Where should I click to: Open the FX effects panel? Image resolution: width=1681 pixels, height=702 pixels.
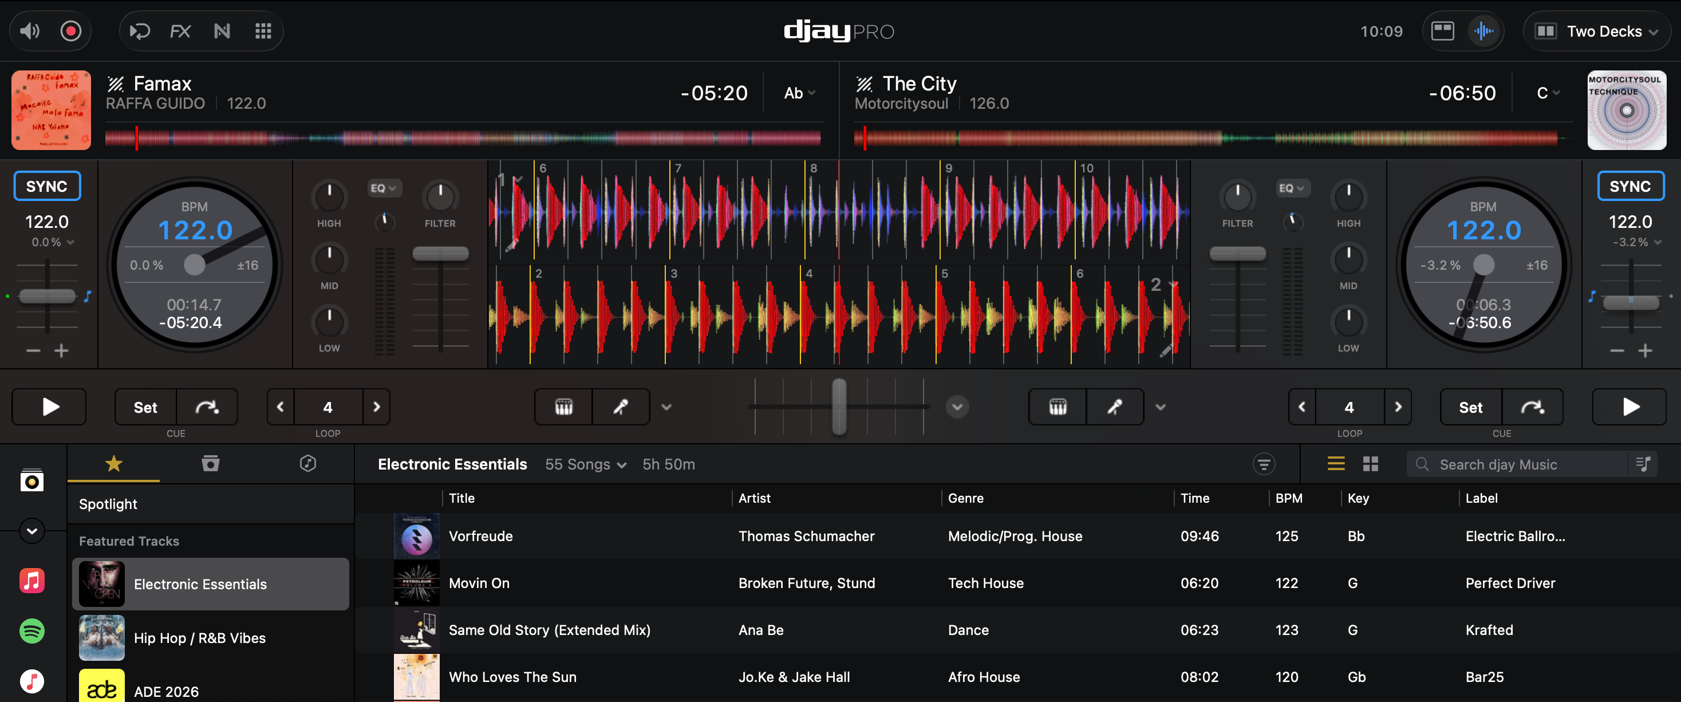[x=180, y=31]
